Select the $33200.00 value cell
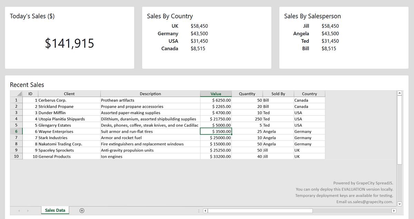 pos(216,156)
